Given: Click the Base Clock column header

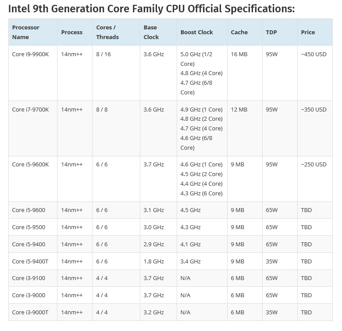Looking at the screenshot, I should pos(151,32).
